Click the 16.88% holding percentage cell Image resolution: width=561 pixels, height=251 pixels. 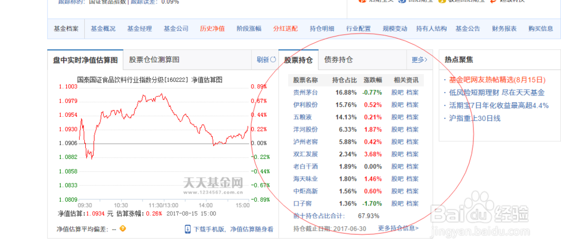point(346,93)
